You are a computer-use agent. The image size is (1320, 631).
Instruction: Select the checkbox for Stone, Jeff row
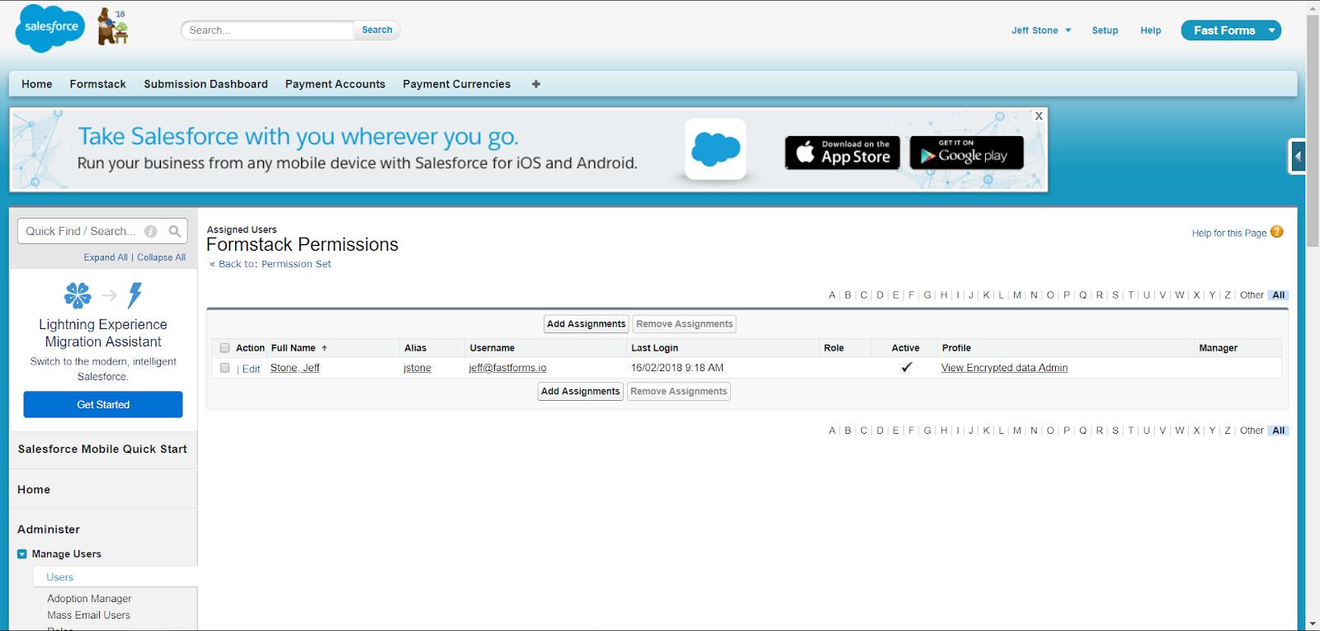pyautogui.click(x=224, y=368)
